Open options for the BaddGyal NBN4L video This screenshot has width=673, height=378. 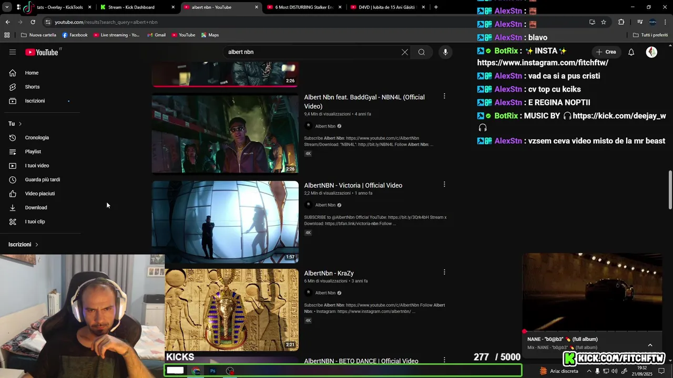coord(444,96)
